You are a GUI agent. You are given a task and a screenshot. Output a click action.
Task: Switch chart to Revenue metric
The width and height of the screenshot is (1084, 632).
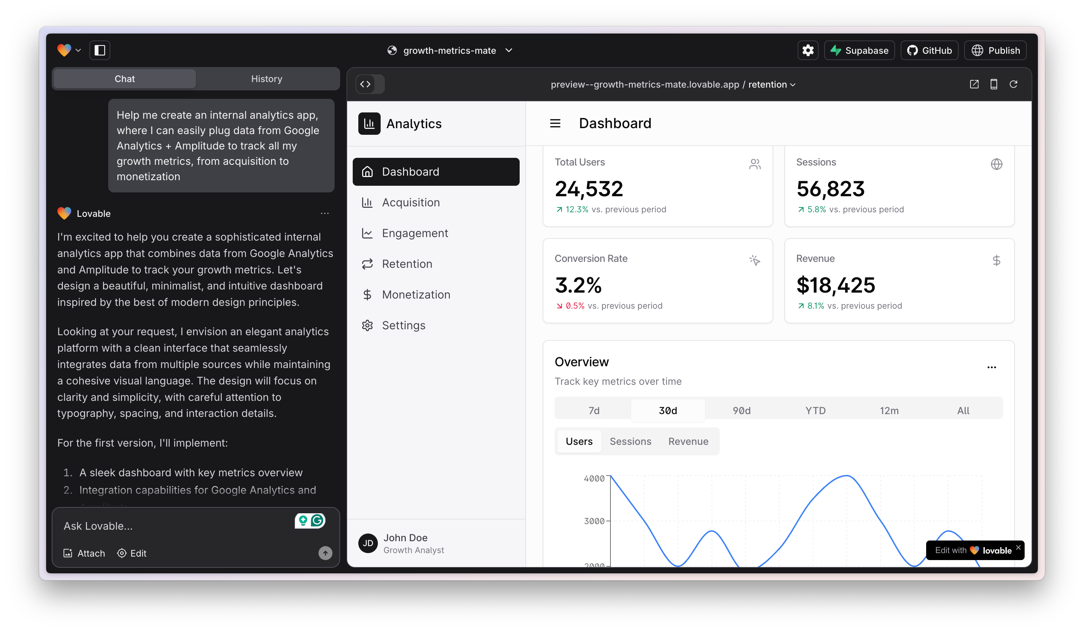[x=688, y=441]
